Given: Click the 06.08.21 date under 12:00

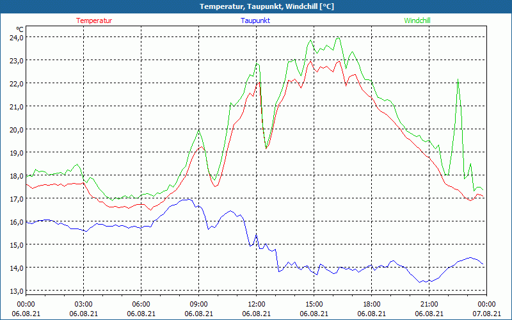Looking at the screenshot, I should pos(257,314).
